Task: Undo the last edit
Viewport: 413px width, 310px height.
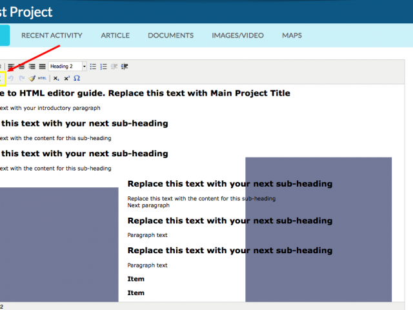Action: 11,78
